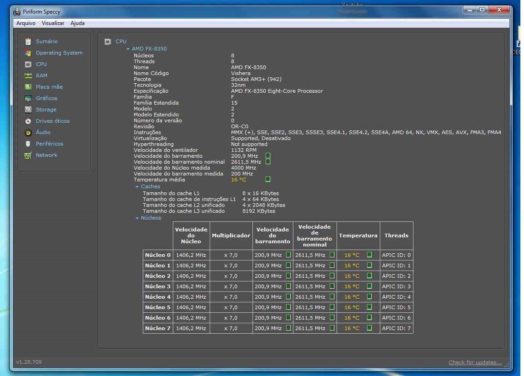The height and width of the screenshot is (376, 524).
Task: Click the measured core speed 4000 MHz
Action: point(244,168)
